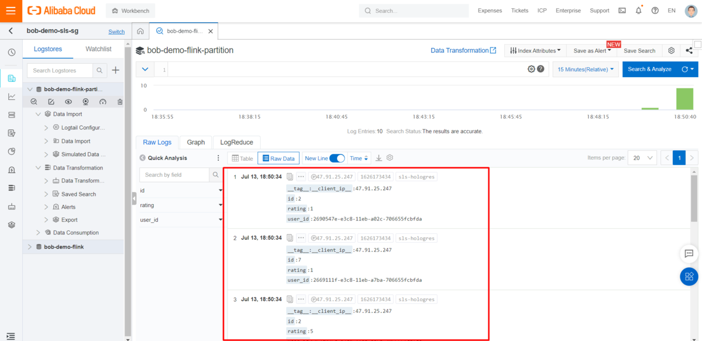Close the bob-demo-fli... tab
The image size is (702, 341).
211,31
